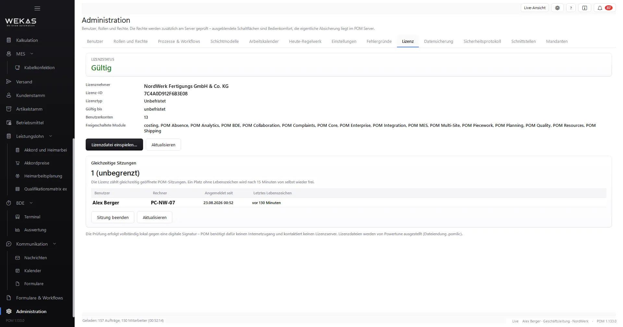Open Auswertung in the sidebar
The width and height of the screenshot is (623, 327).
[35, 230]
